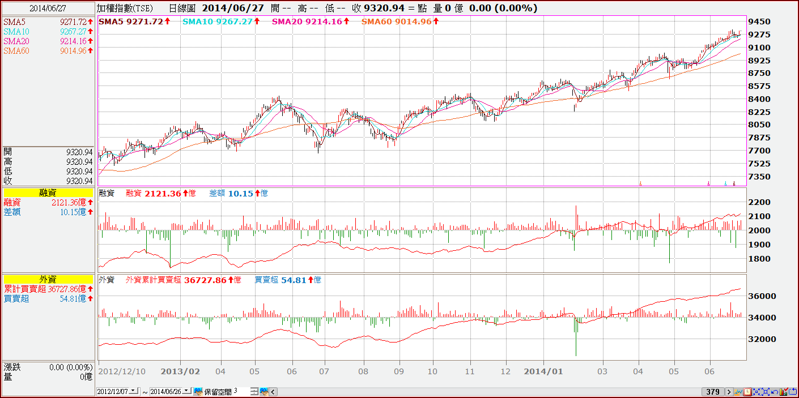Open the start date 2012/12/07 dropdown
The image size is (799, 398).
coord(134,391)
